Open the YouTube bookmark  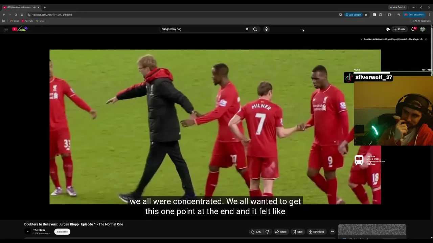tap(27, 21)
